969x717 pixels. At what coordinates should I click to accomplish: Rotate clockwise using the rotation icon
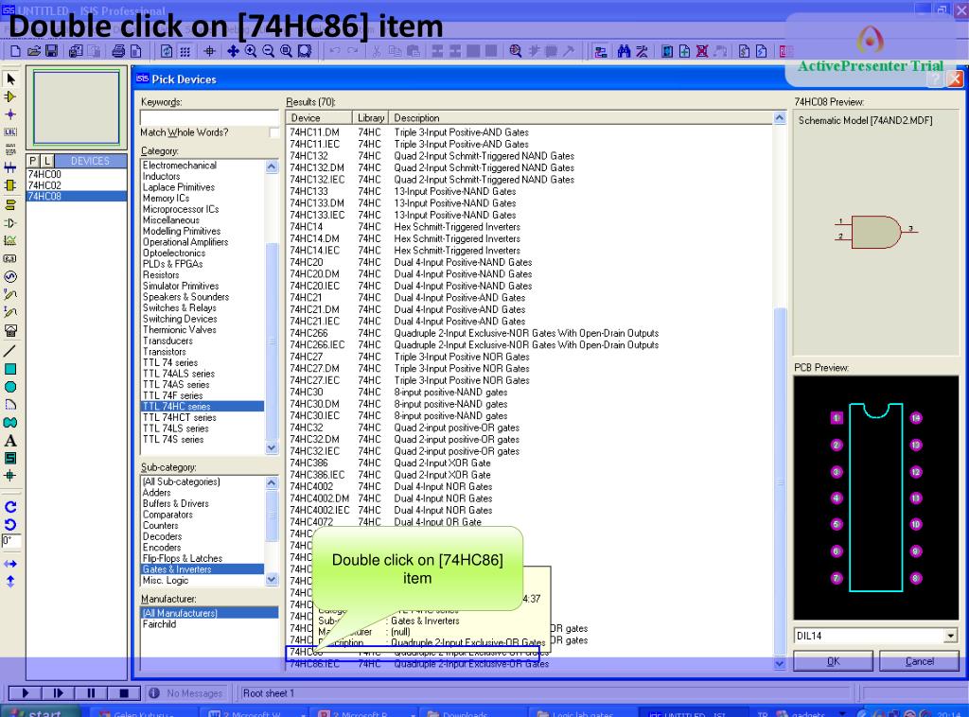pyautogui.click(x=10, y=507)
